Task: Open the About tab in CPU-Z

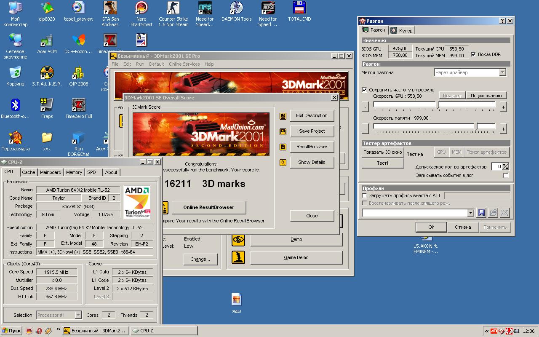Action: [x=111, y=172]
